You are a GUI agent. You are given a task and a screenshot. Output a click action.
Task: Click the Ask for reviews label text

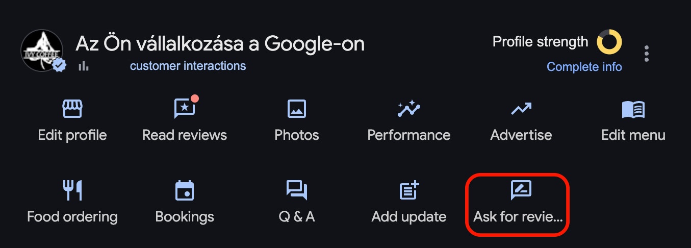(x=518, y=216)
